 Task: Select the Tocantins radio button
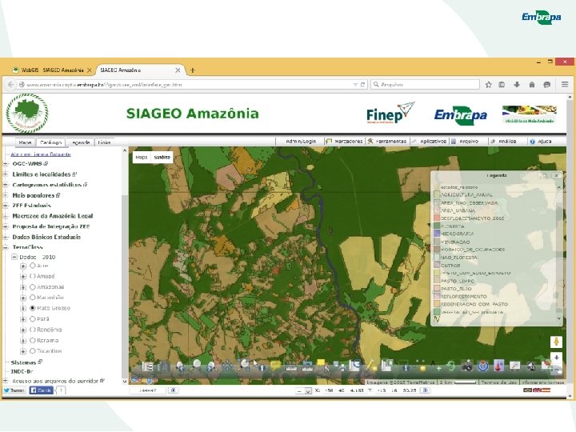pos(32,351)
